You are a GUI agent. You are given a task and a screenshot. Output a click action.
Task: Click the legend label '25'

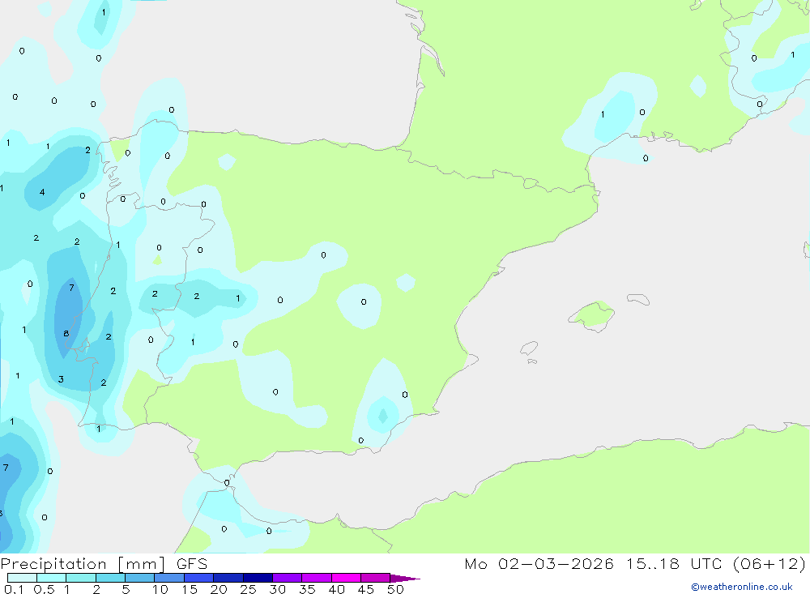pyautogui.click(x=249, y=589)
